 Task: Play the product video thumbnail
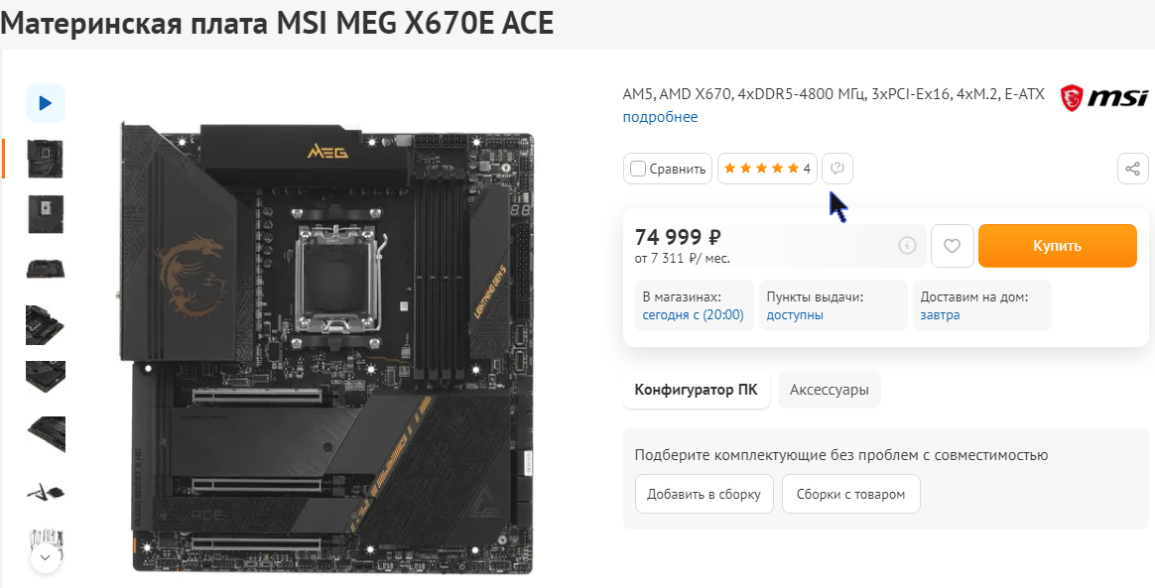46,103
